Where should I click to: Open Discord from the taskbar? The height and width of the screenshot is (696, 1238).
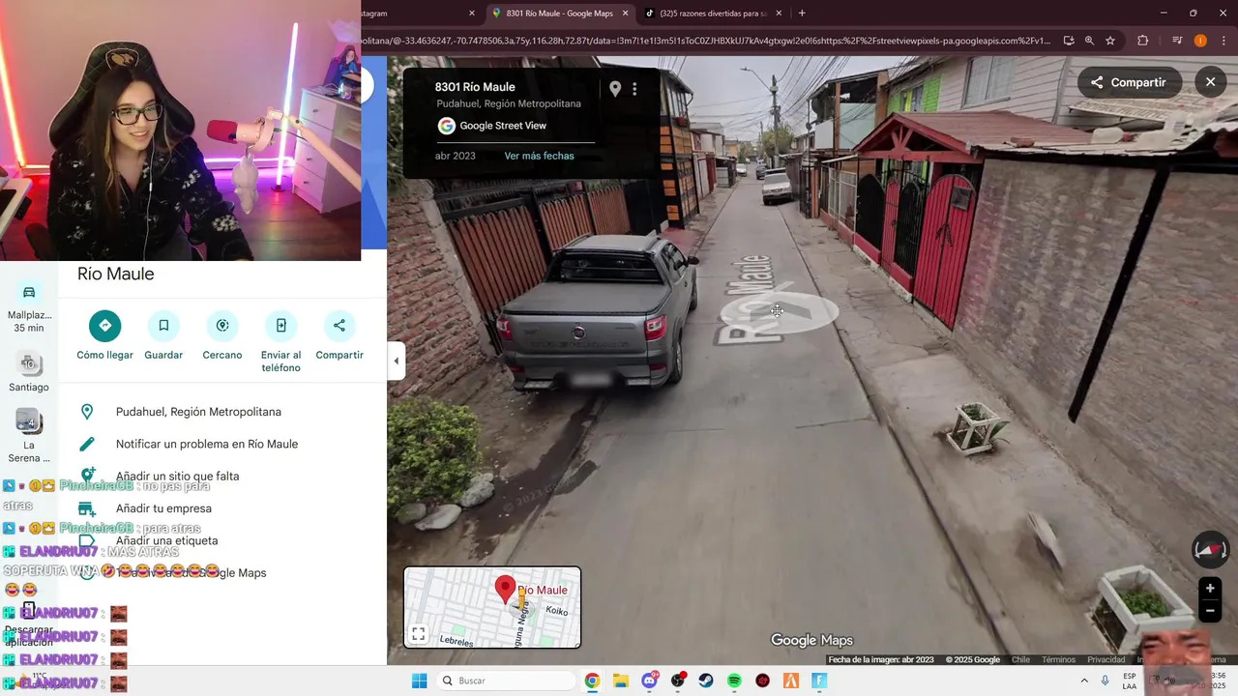pyautogui.click(x=649, y=681)
